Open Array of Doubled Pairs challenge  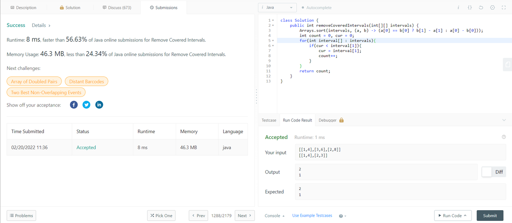(x=34, y=81)
